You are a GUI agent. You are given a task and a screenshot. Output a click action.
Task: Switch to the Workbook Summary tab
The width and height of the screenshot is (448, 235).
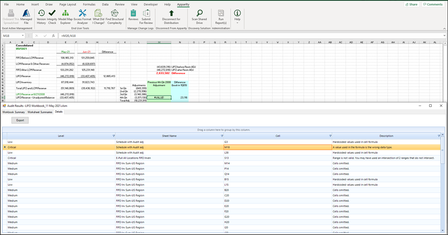[x=14, y=112]
